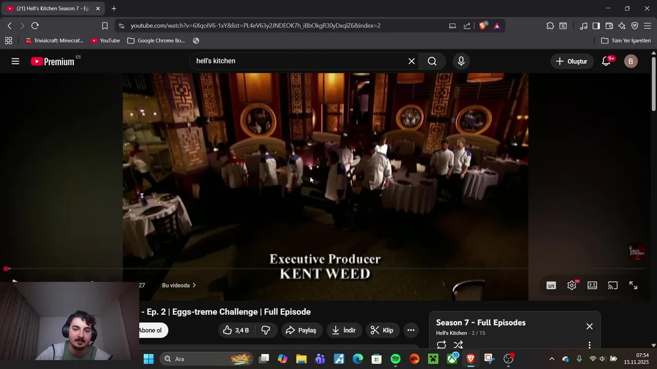The image size is (657, 369).
Task: Open media control music note icon
Action: coord(584,26)
